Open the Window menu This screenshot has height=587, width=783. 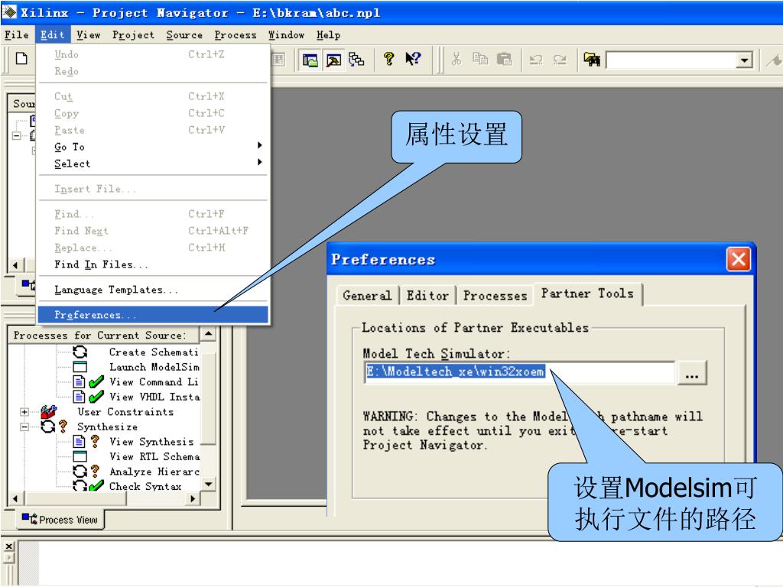[286, 35]
